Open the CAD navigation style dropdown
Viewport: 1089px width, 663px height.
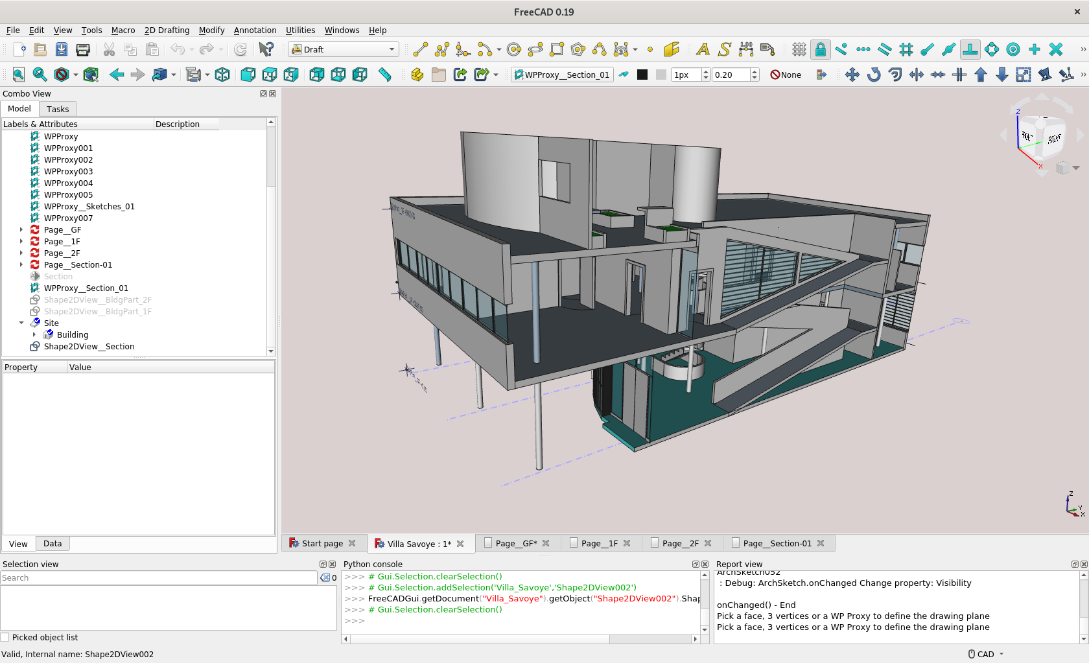(987, 654)
